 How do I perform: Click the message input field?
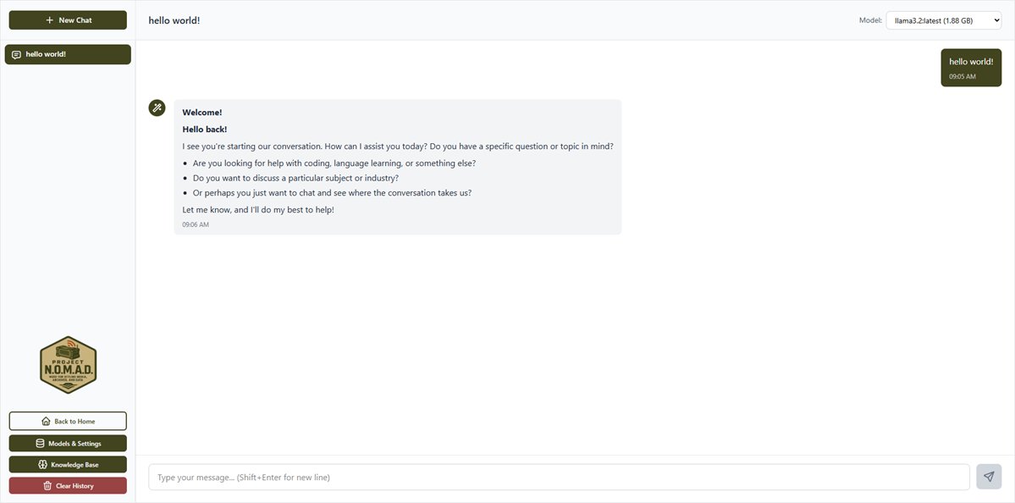[559, 476]
